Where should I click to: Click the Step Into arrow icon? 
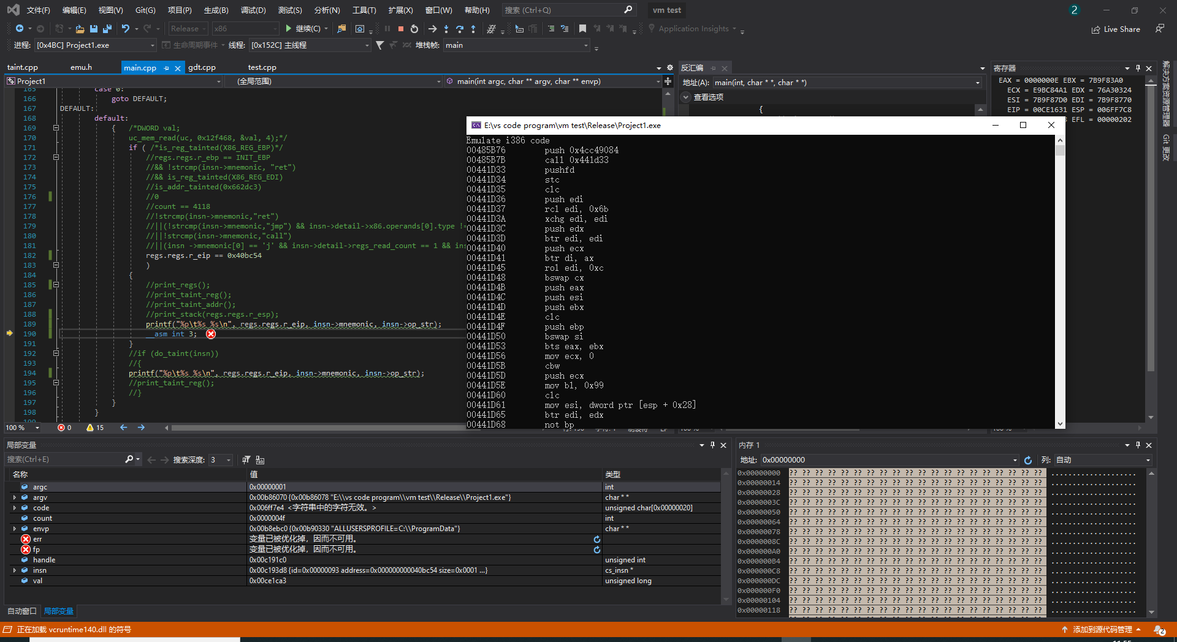(x=446, y=29)
